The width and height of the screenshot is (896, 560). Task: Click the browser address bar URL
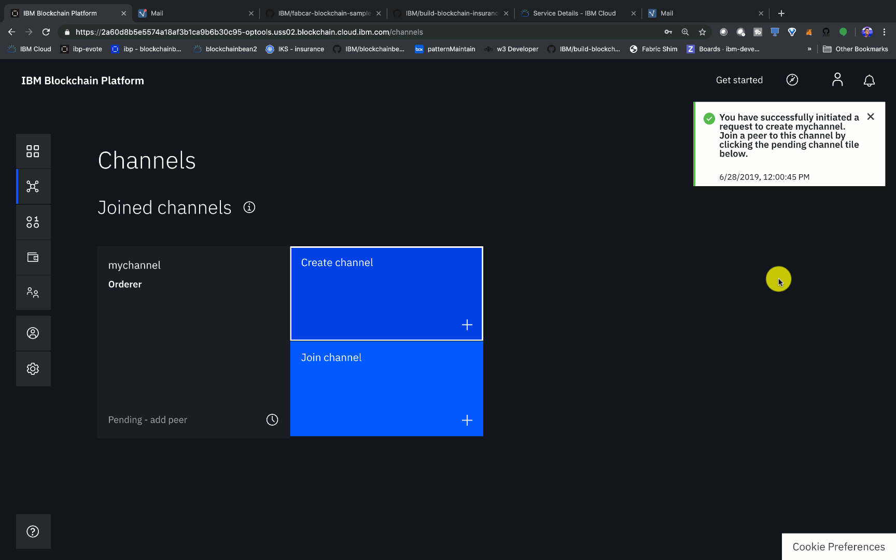coord(249,32)
